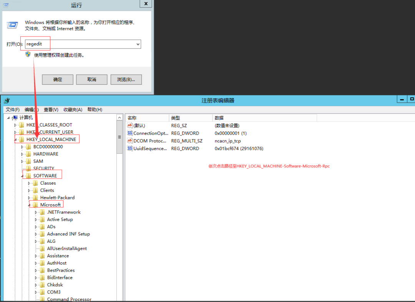Click the 浏览(B)... button
The height and width of the screenshot is (302, 415).
(x=126, y=80)
